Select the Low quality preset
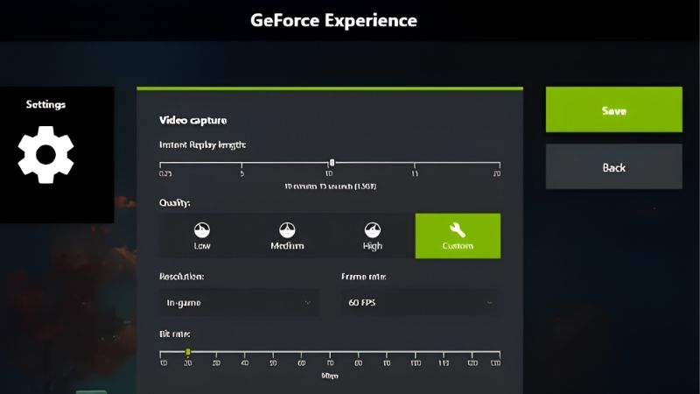 (202, 236)
